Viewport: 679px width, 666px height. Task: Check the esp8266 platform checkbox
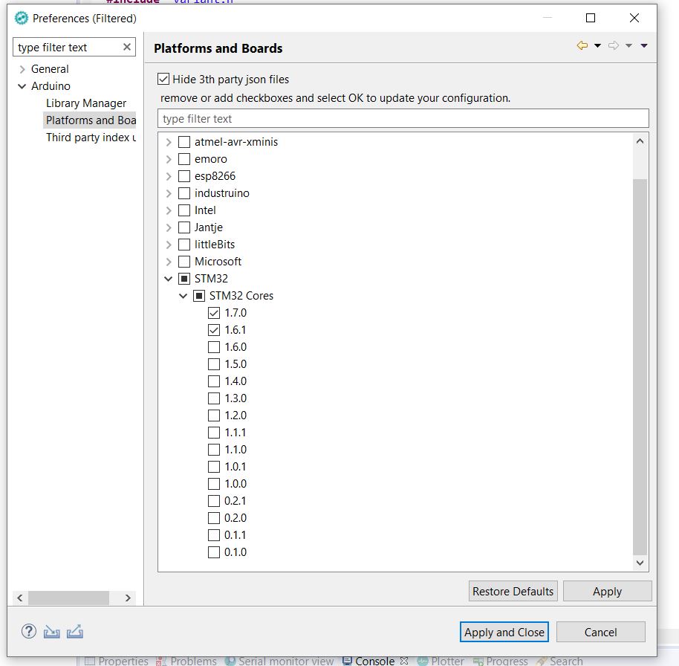[x=184, y=176]
